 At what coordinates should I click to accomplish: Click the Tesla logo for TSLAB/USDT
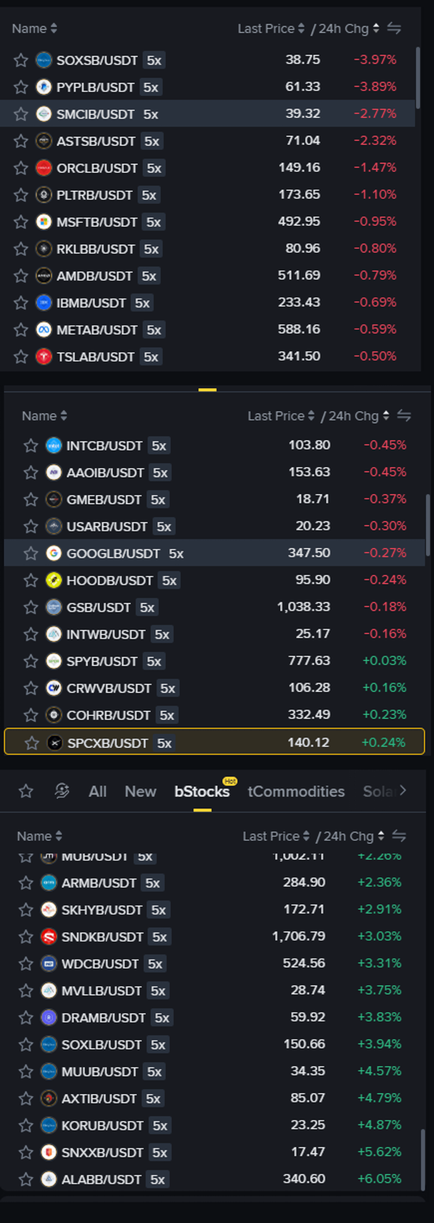[x=44, y=356]
